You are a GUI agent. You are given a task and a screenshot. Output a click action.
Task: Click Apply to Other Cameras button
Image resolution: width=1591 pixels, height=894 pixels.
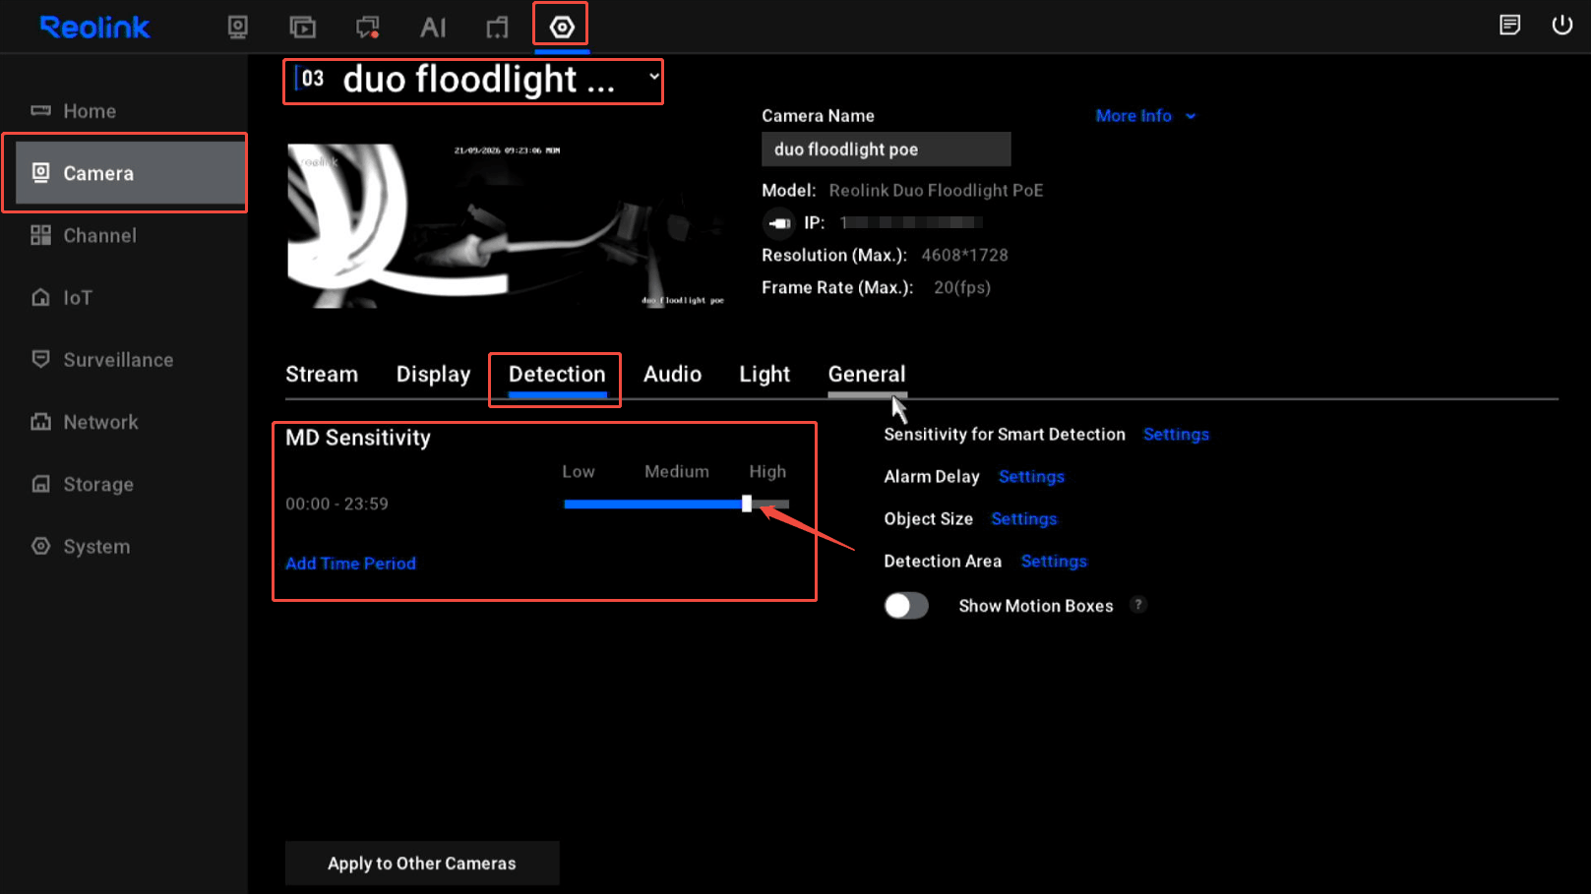[422, 864]
